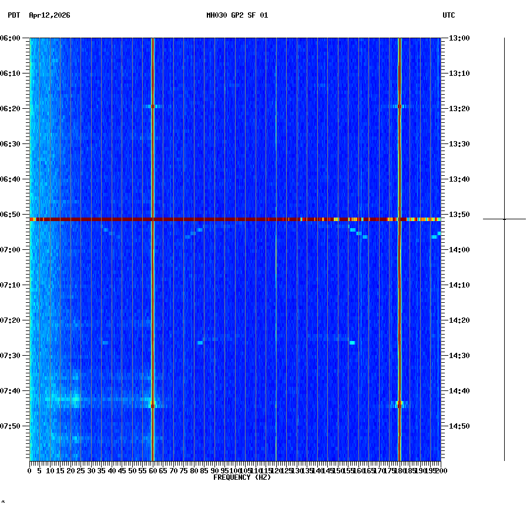This screenshot has height=508, width=530.
Task: Click the crosshair marker on the amplitude scale bar
Action: click(x=504, y=219)
